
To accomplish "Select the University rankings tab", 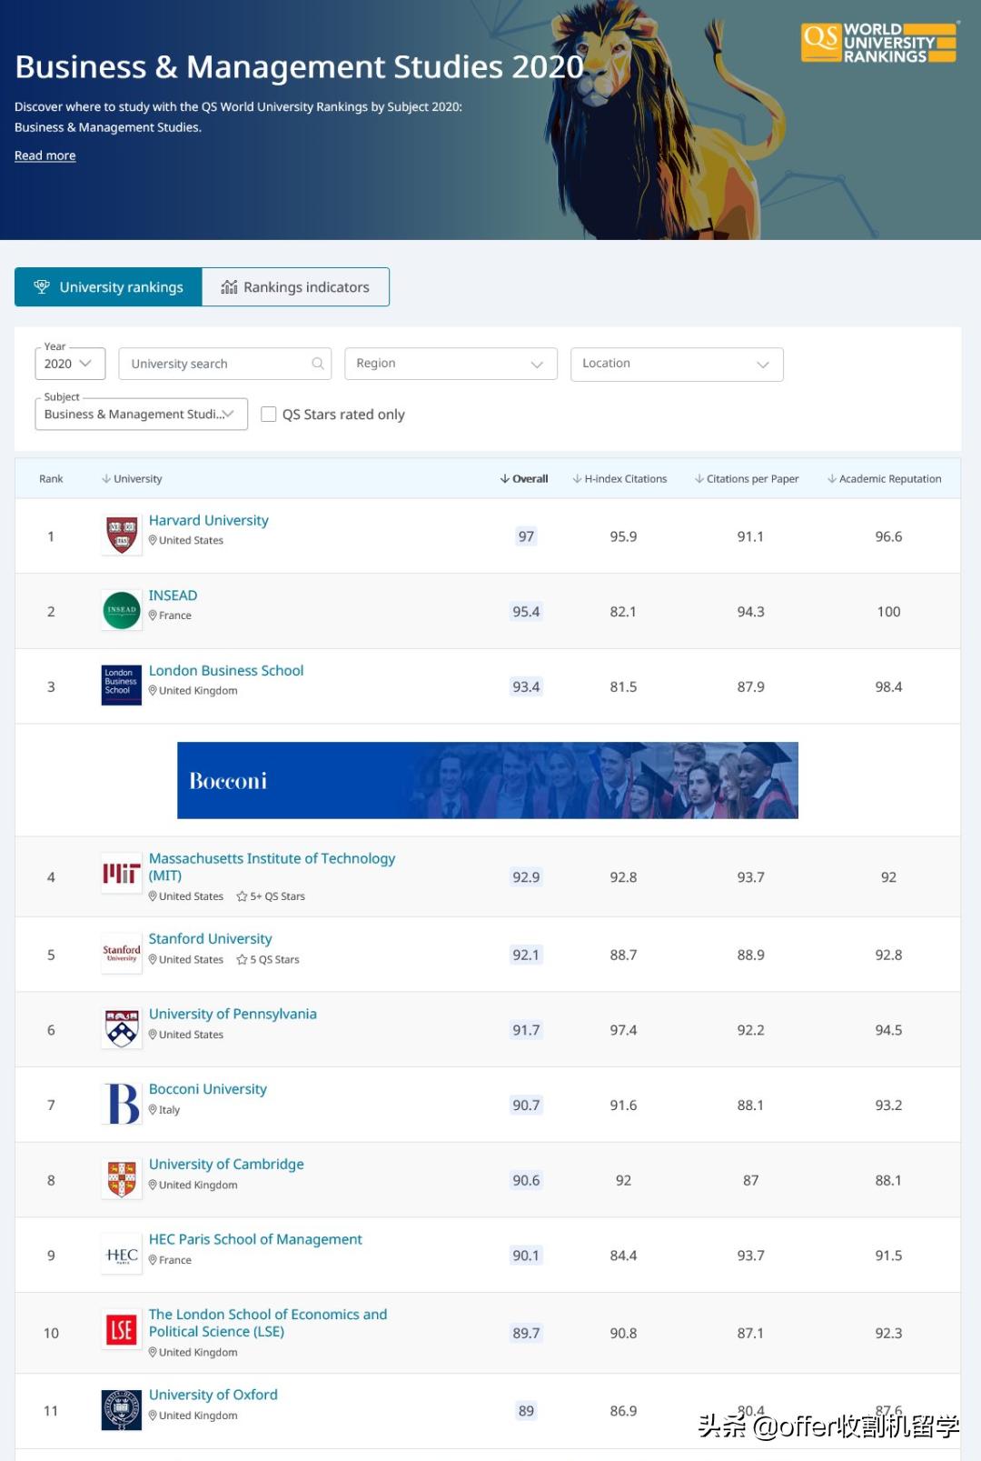I will 108,287.
